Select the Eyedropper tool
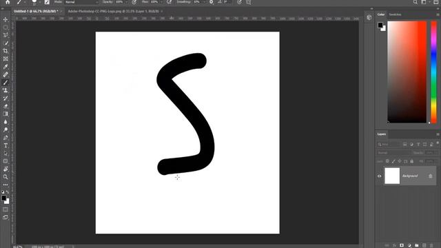The height and width of the screenshot is (248, 441). (6, 67)
